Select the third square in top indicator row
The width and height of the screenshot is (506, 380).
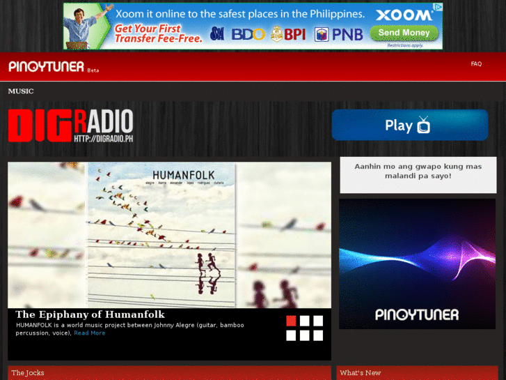click(318, 321)
